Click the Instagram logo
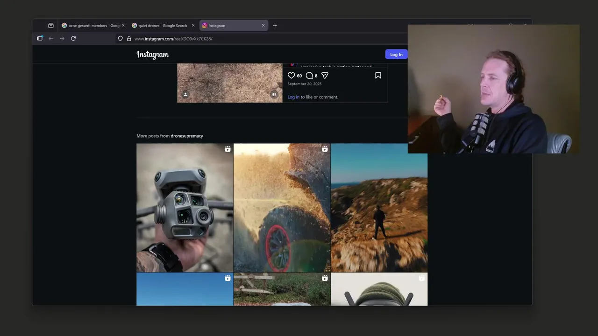598x336 pixels. pyautogui.click(x=152, y=55)
